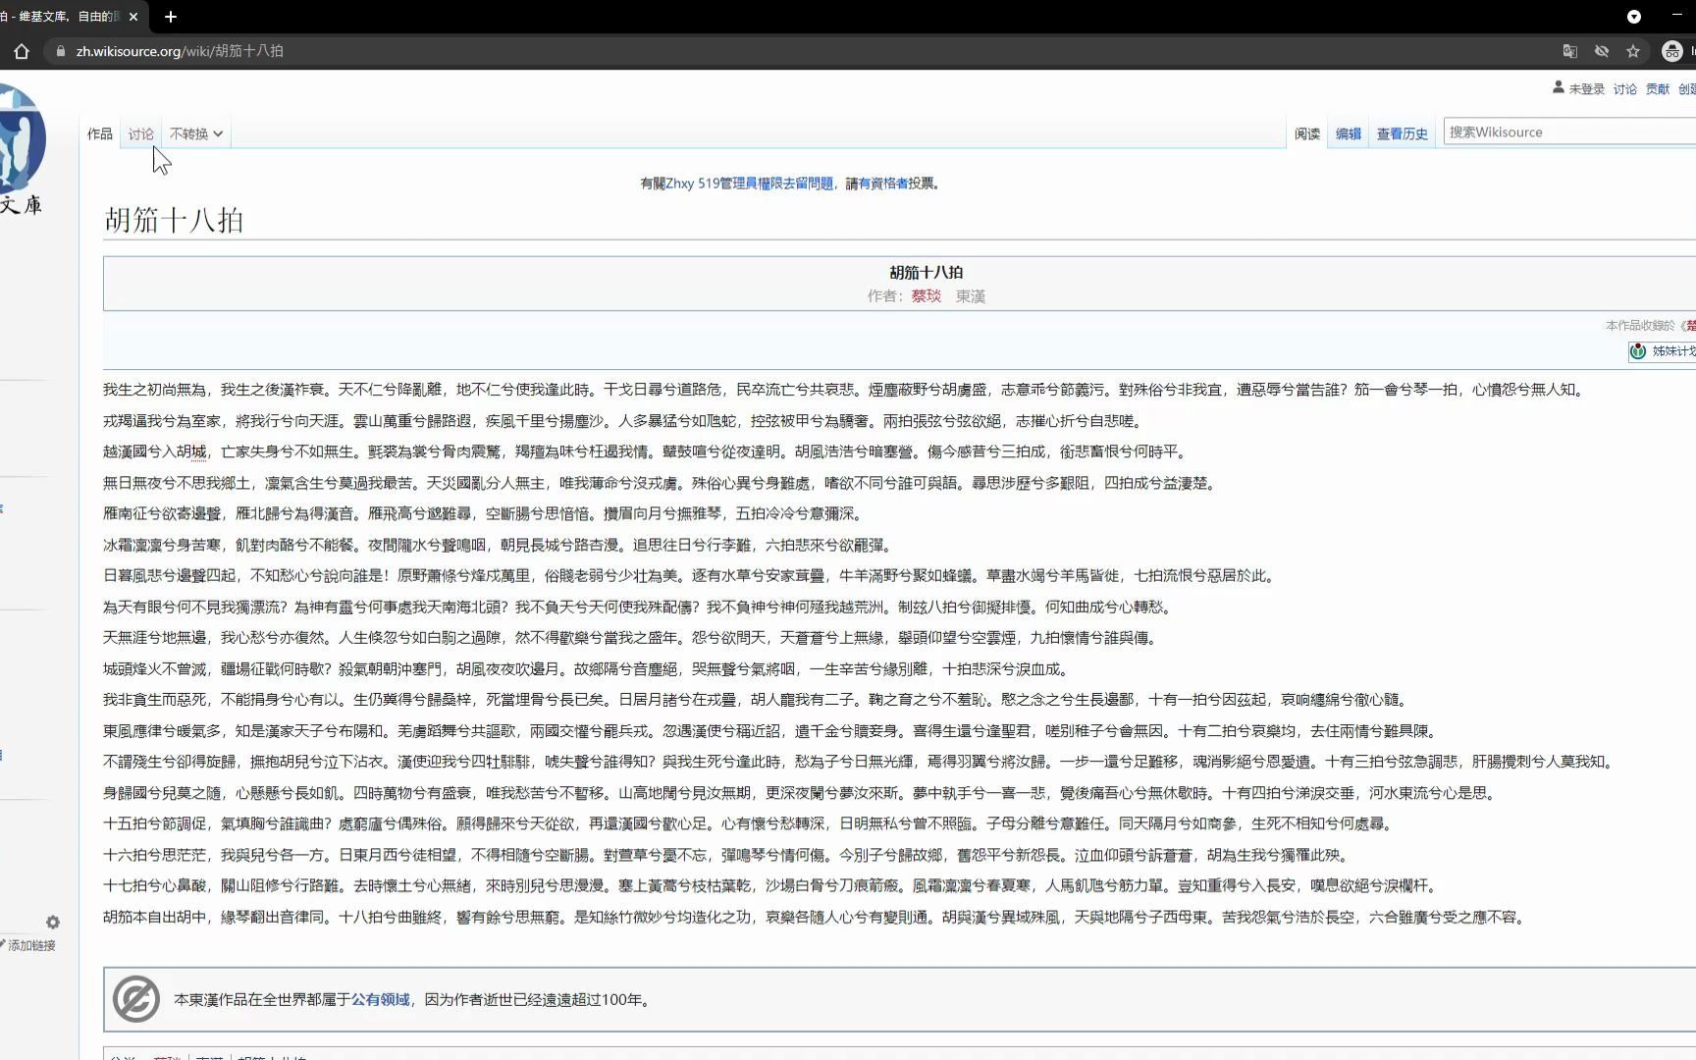Click the line starting 無日無夜兮不思我鄉土

662,483
